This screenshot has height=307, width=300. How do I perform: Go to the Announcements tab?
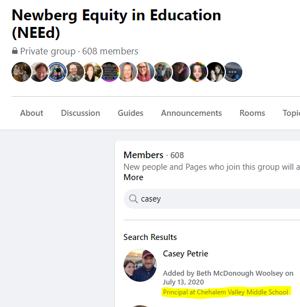(191, 113)
